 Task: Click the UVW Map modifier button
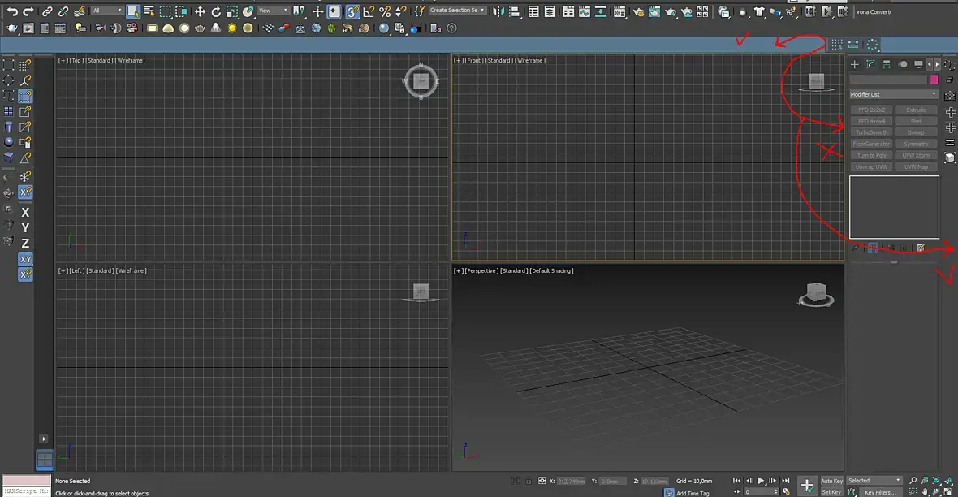[916, 166]
